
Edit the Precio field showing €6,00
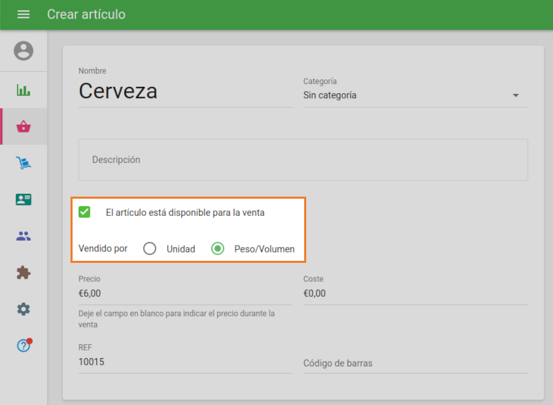point(185,293)
